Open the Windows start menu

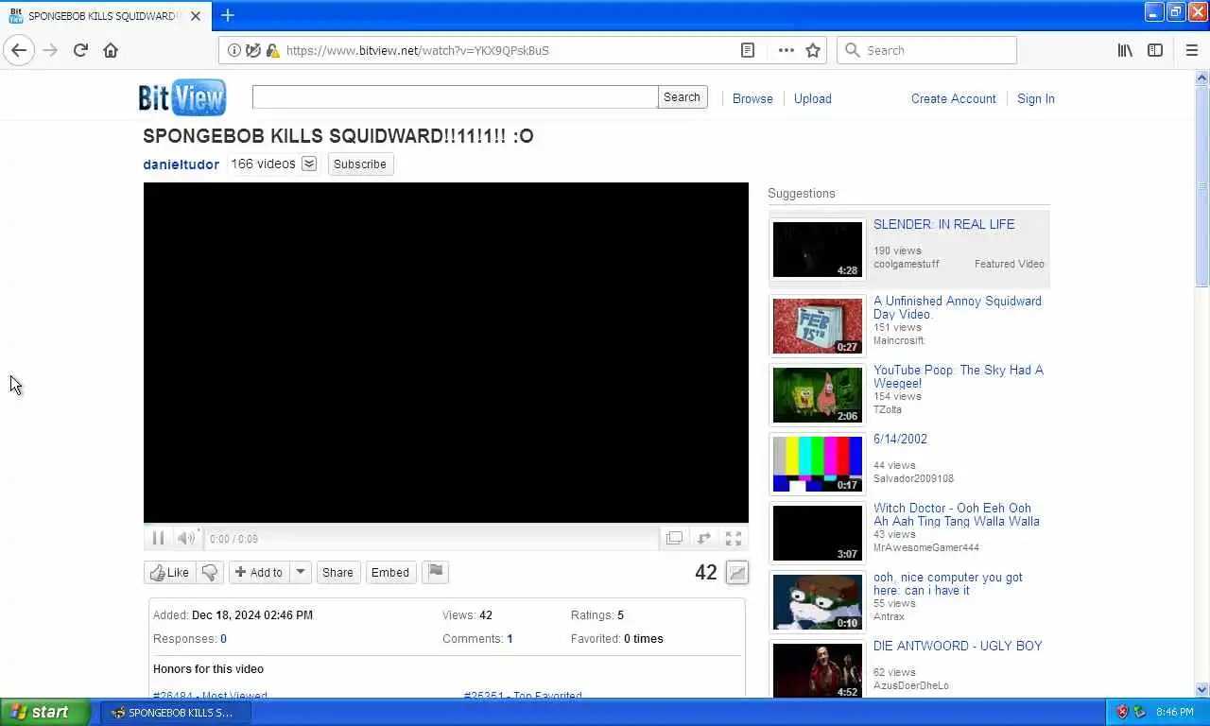coord(45,712)
